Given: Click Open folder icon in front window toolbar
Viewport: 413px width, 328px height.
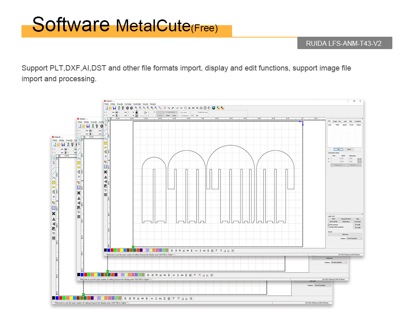Looking at the screenshot, I should [x=110, y=108].
